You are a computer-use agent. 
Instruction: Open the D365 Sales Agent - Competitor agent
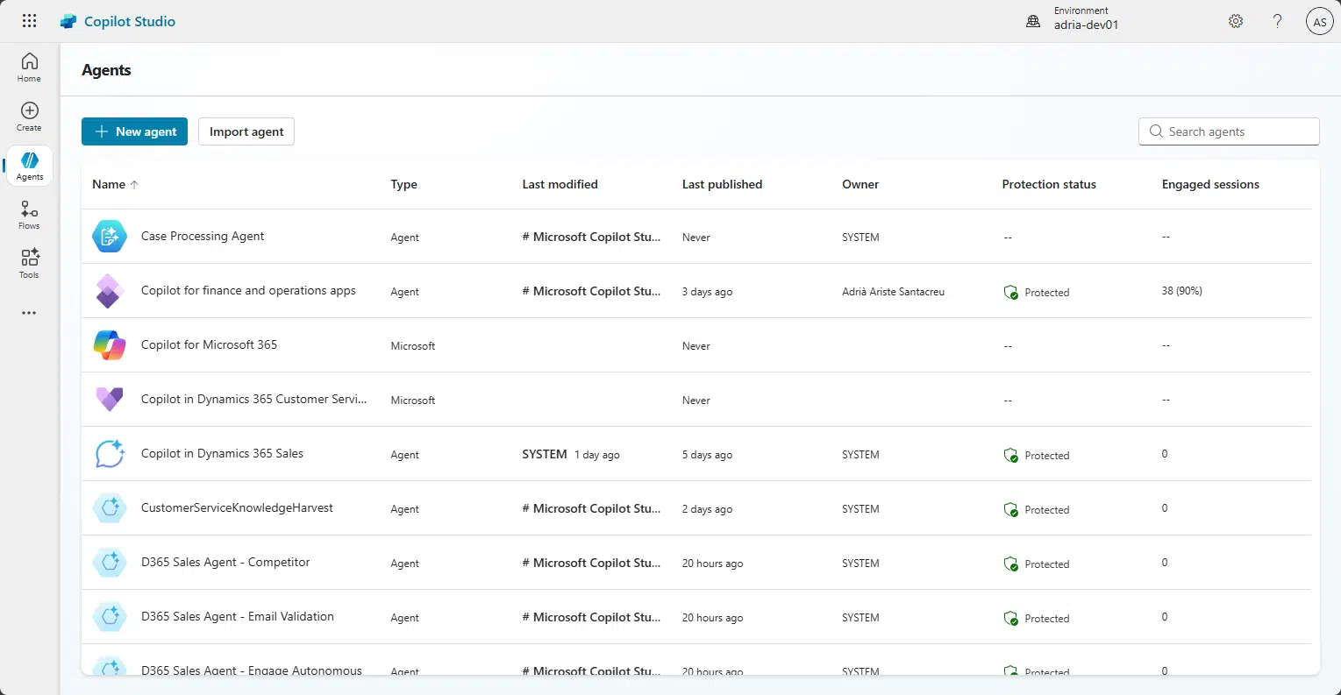225,563
